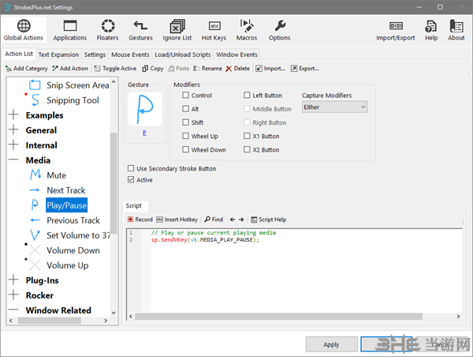Expand the Plug-Ins category
Viewport: 473px width, 357px height.
pos(13,280)
